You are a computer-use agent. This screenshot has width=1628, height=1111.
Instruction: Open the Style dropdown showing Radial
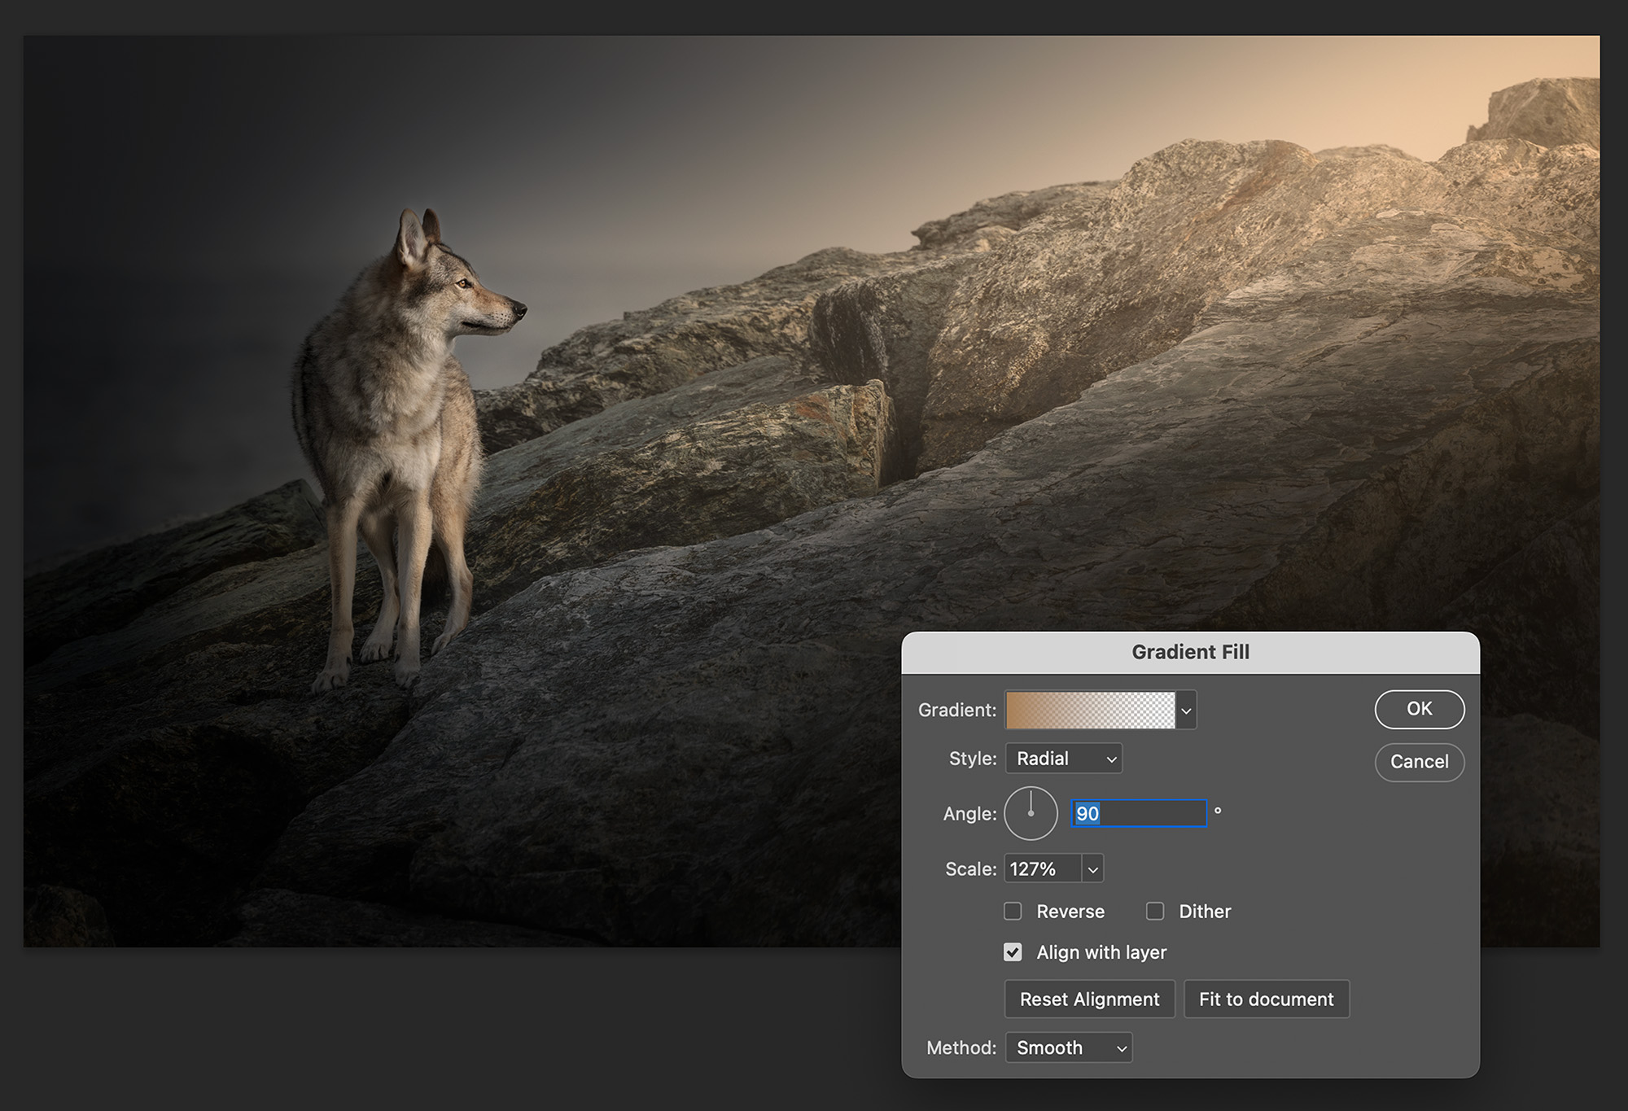click(x=1064, y=759)
